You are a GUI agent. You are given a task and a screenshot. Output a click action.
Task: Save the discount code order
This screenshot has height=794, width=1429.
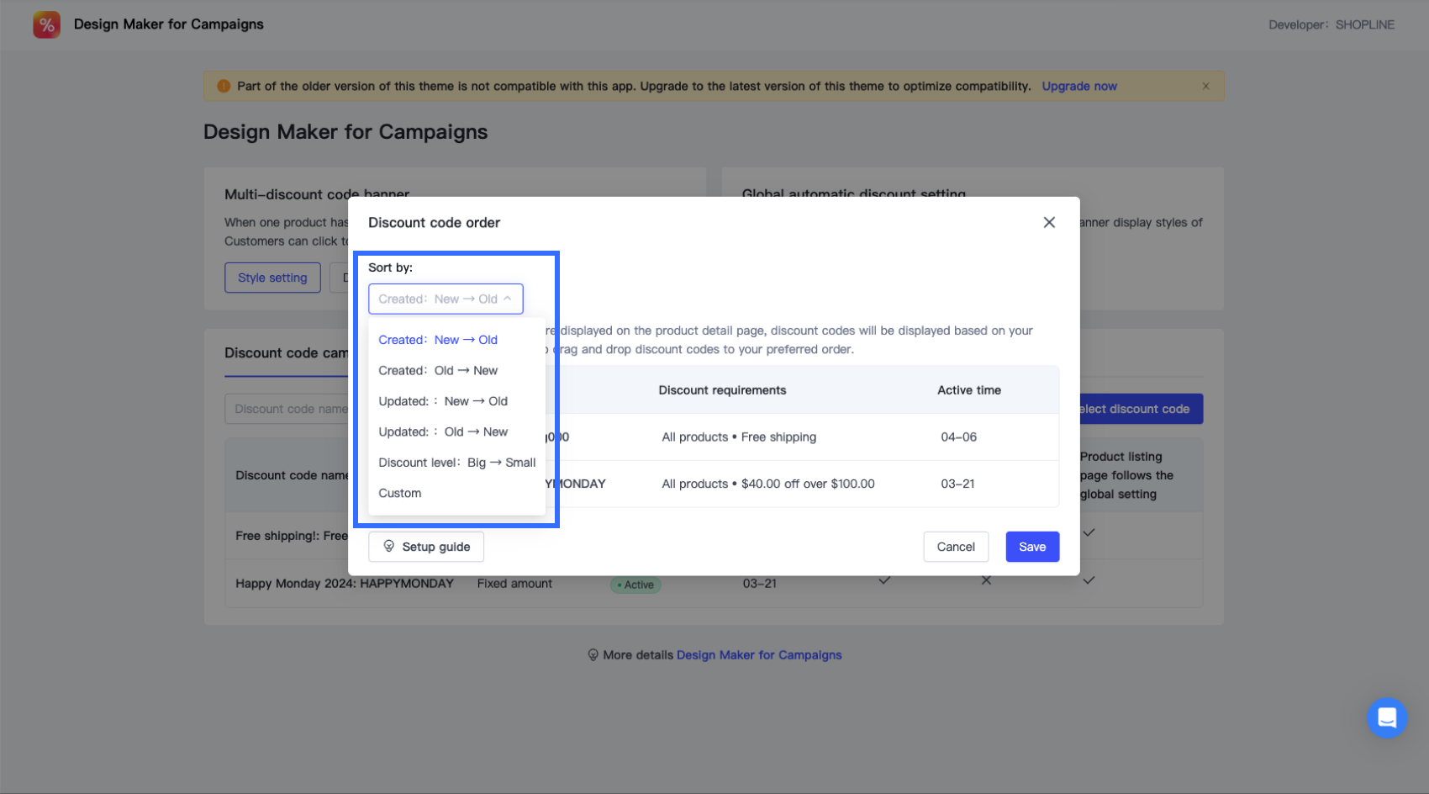[x=1032, y=547]
